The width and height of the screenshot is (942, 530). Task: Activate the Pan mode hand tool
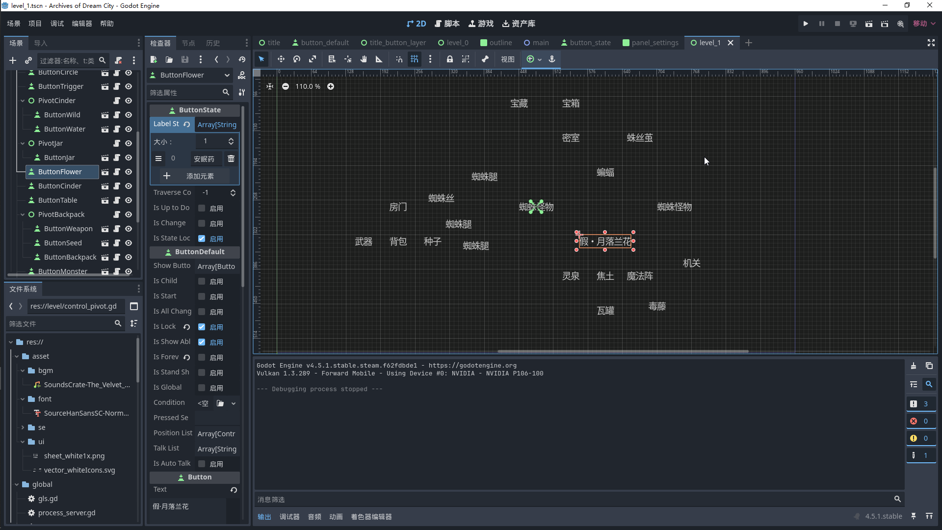coord(364,59)
